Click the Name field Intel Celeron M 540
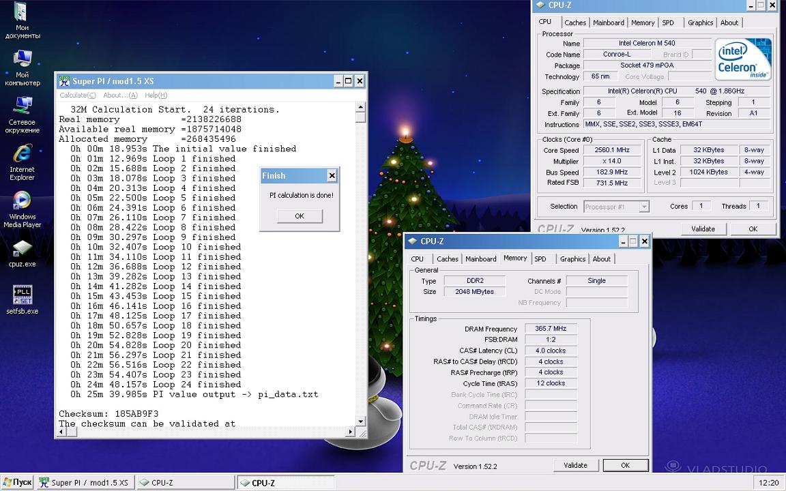This screenshot has height=491, width=786. (x=647, y=43)
